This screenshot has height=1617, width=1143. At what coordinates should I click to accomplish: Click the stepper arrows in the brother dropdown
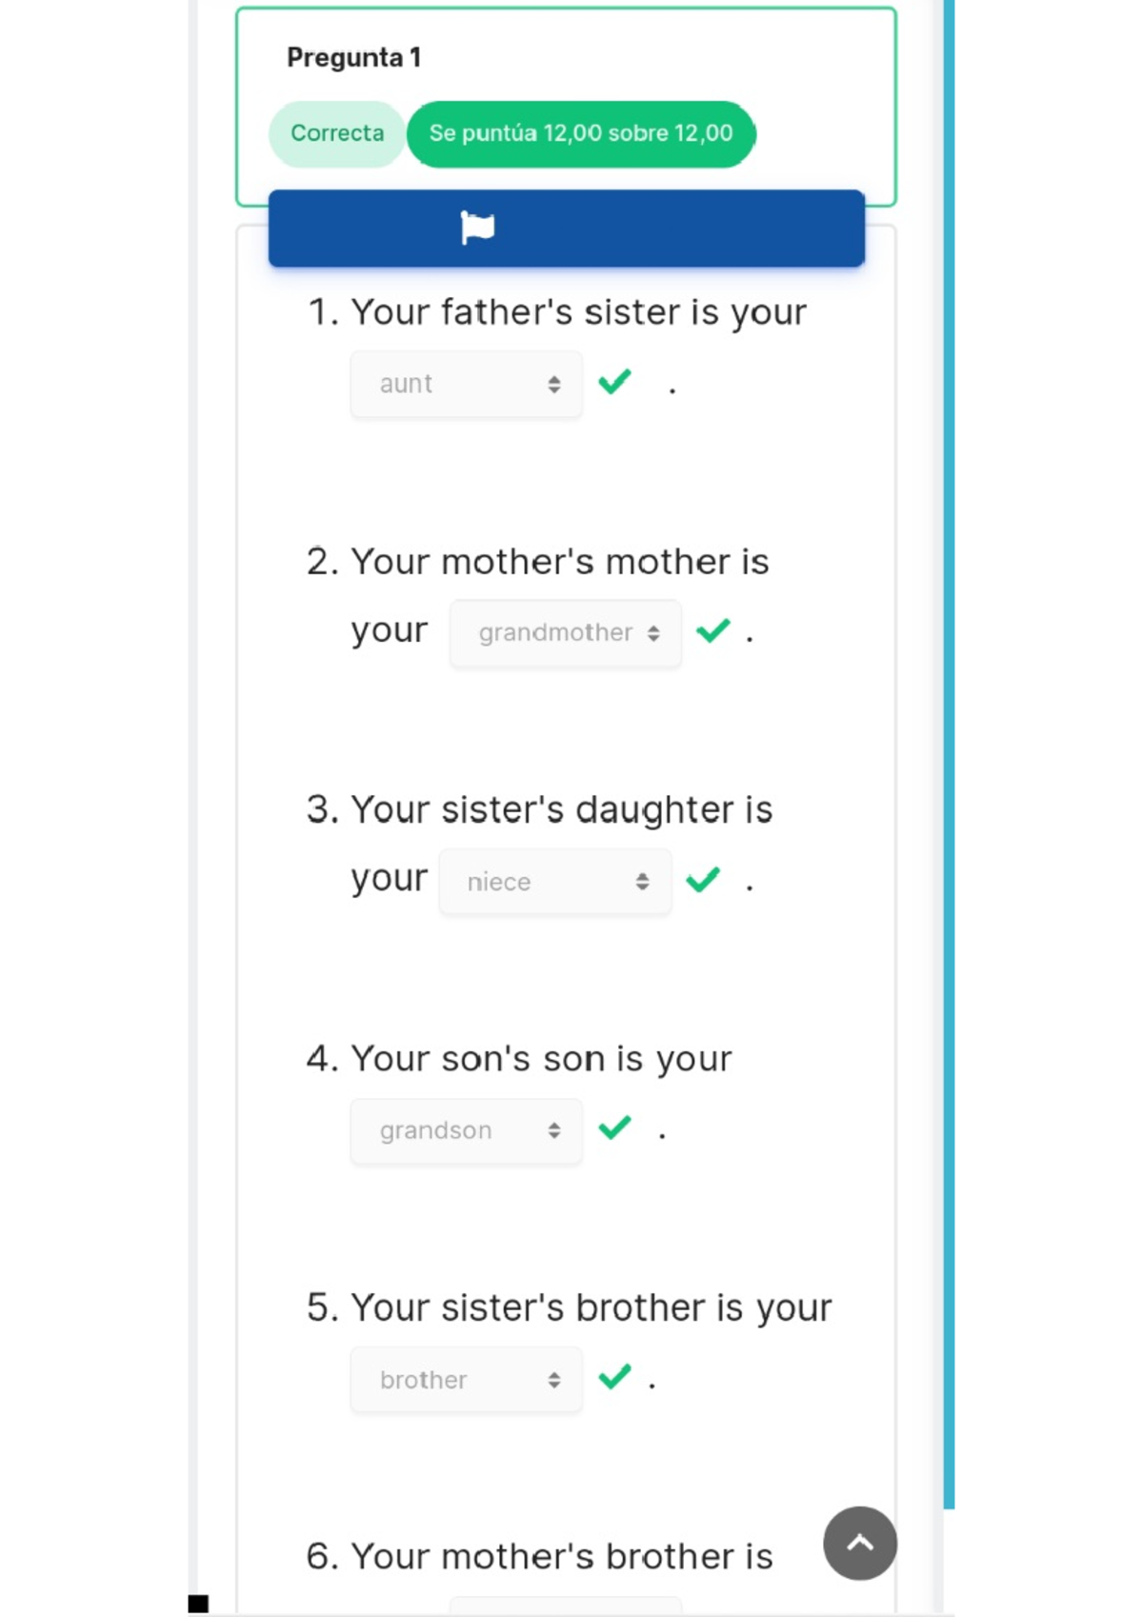(556, 1379)
